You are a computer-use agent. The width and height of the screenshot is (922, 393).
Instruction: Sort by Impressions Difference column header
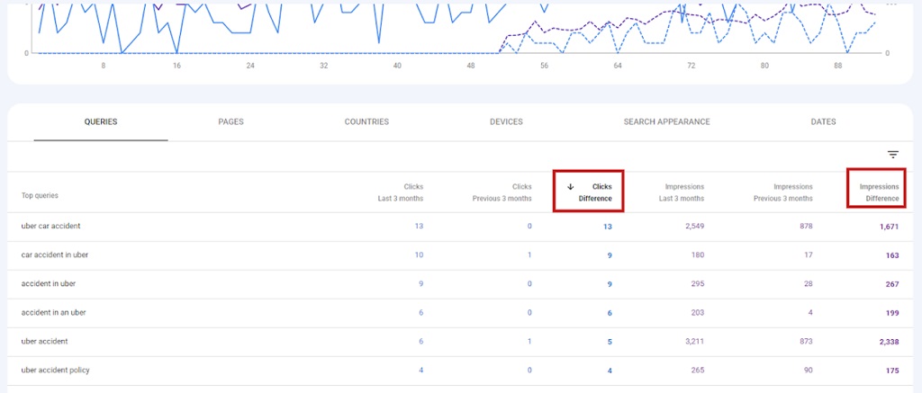coord(879,192)
